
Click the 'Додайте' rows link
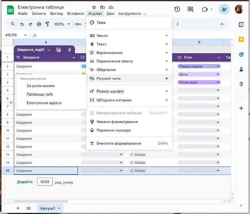25,182
